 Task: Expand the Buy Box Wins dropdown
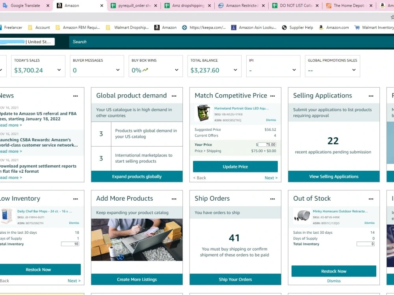pos(177,70)
